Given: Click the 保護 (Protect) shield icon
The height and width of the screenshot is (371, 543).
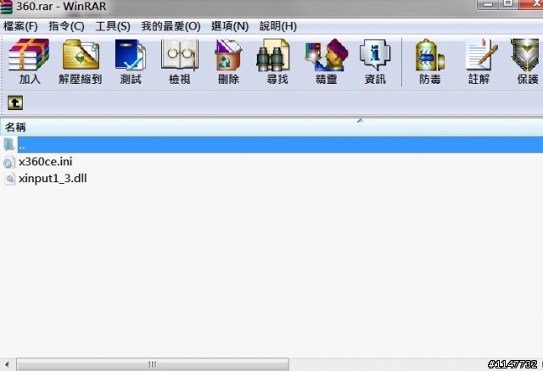Looking at the screenshot, I should [527, 62].
